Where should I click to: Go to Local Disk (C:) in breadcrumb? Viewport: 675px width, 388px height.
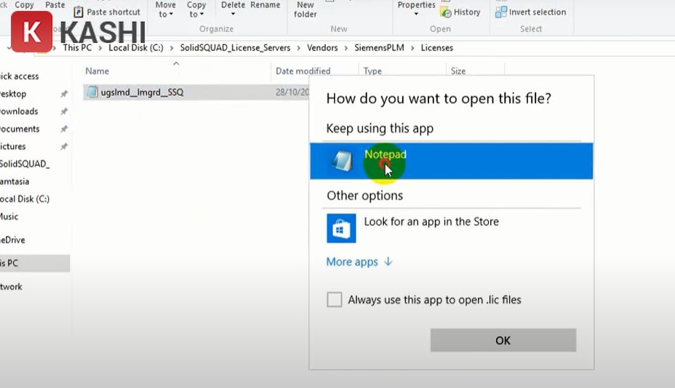(x=135, y=48)
